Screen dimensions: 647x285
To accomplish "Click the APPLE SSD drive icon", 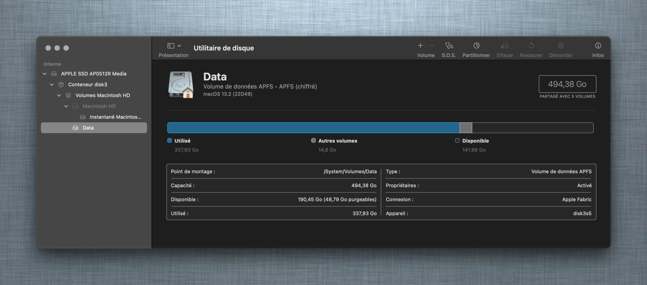I will pos(54,74).
